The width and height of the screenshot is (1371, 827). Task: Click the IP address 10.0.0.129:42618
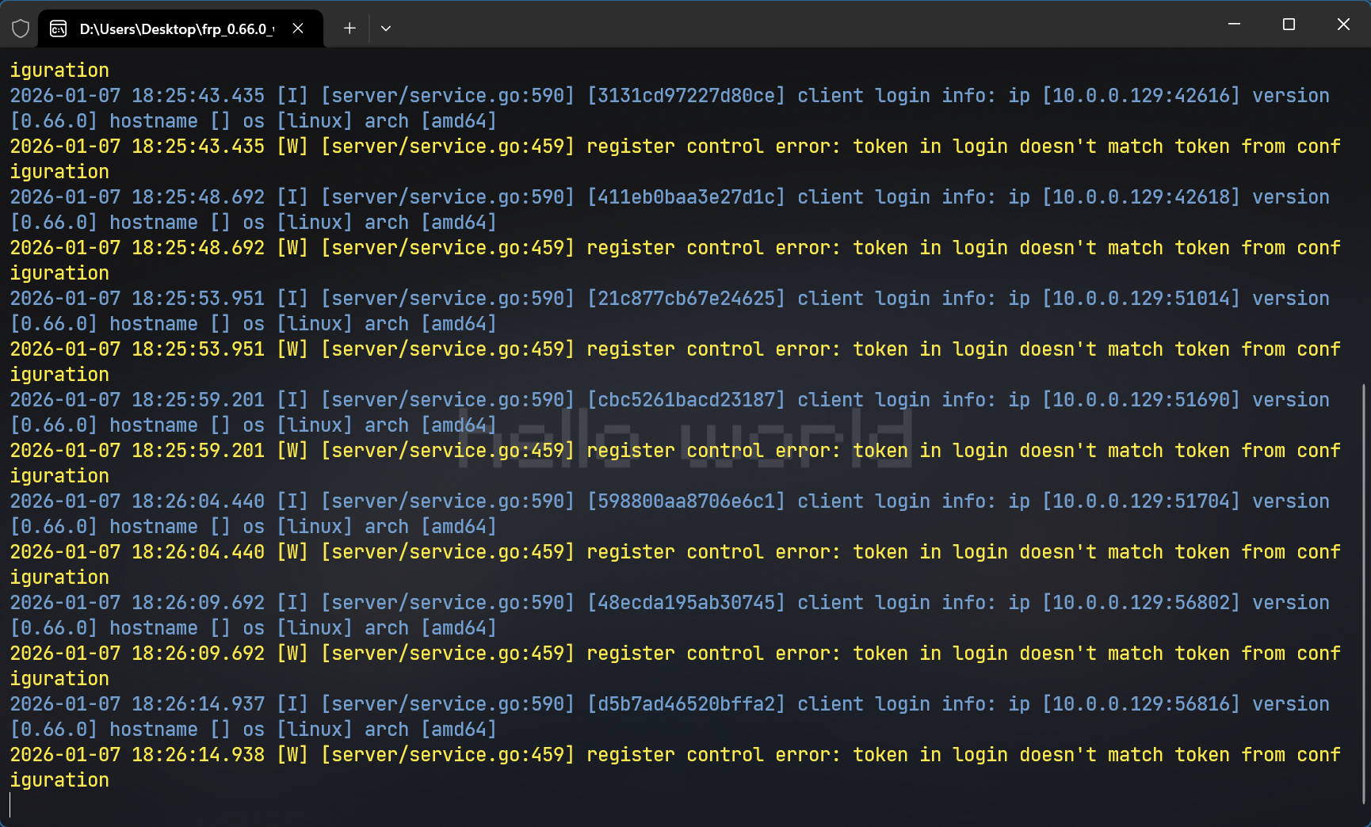(x=1140, y=197)
